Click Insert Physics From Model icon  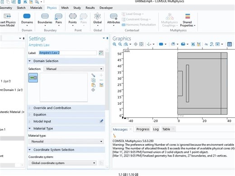coord(7,16)
